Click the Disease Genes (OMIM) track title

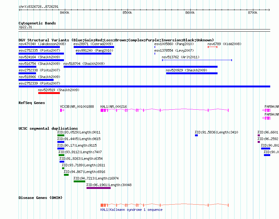click(x=40, y=198)
